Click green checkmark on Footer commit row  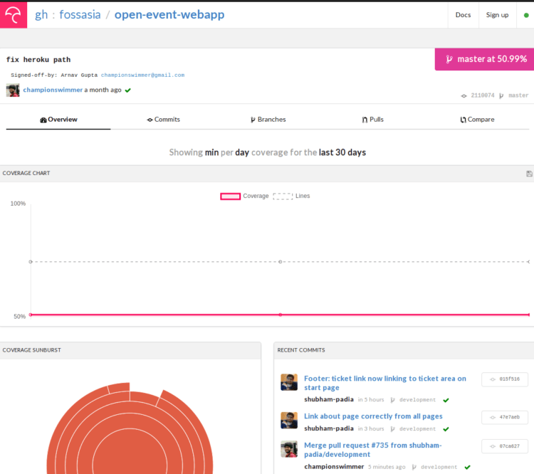click(446, 400)
